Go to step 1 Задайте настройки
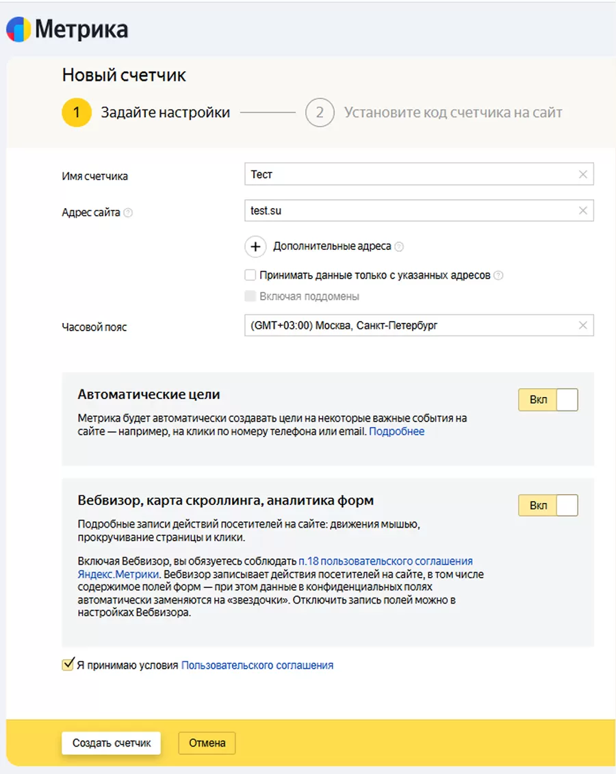The image size is (616, 774). pos(76,113)
